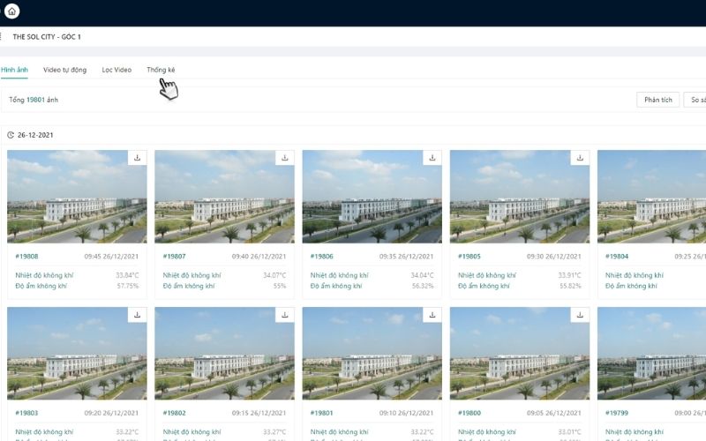Open thumbnail of image #19800
Image resolution: width=706 pixels, height=441 pixels.
[x=520, y=354]
